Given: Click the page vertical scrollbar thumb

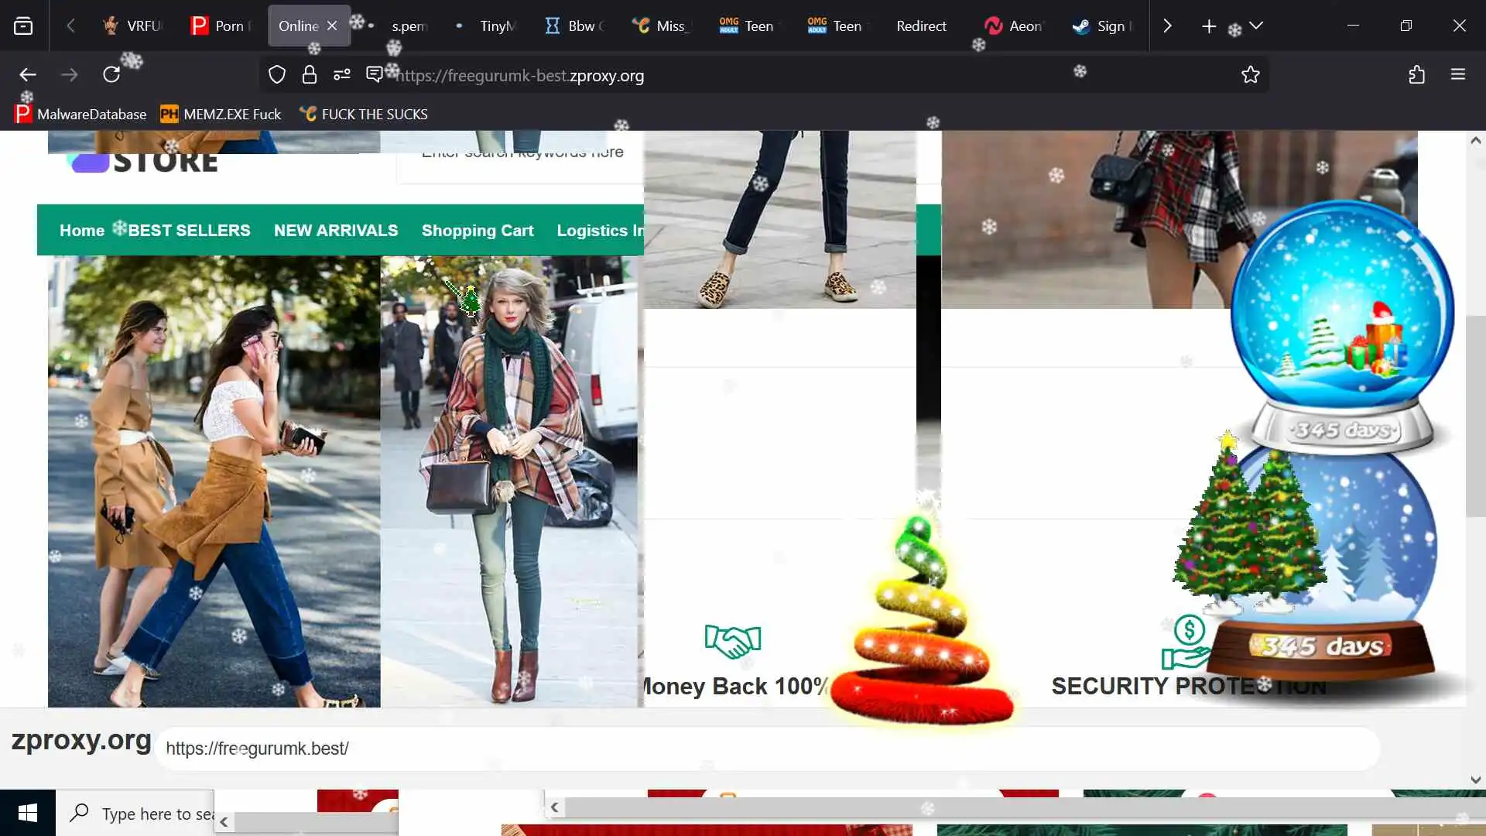Looking at the screenshot, I should 1475,416.
